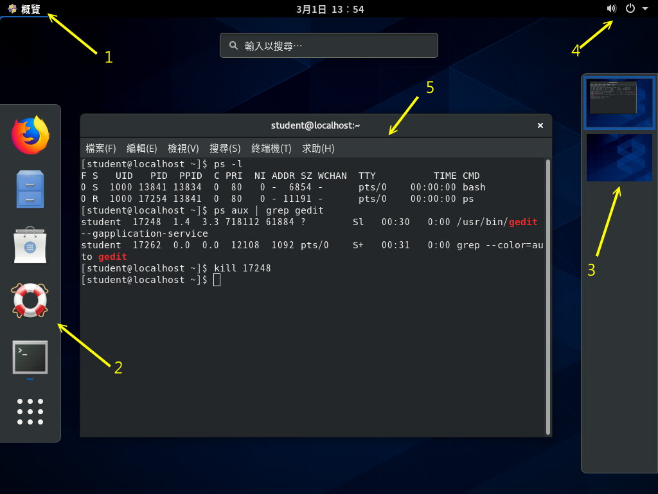Launch the Files file manager icon
Image resolution: width=658 pixels, height=494 pixels.
[x=30, y=189]
